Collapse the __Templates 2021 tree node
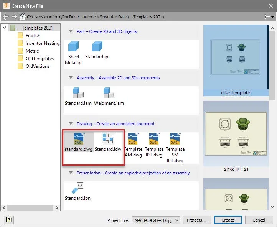This screenshot has width=277, height=227. pyautogui.click(x=5, y=28)
